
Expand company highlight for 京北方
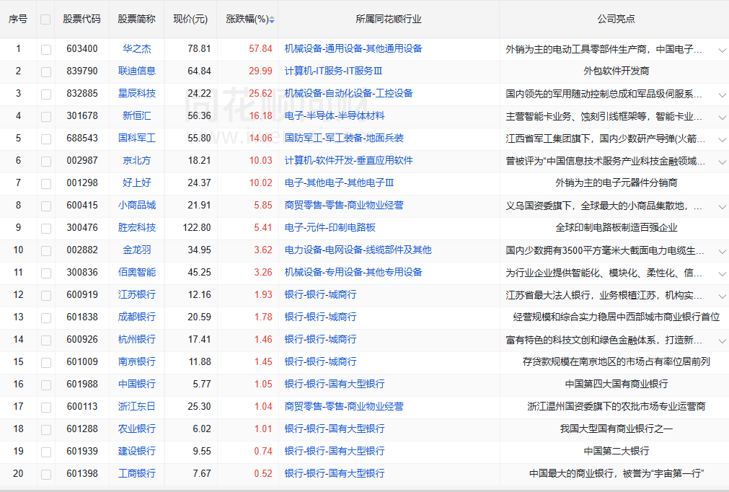click(x=722, y=162)
